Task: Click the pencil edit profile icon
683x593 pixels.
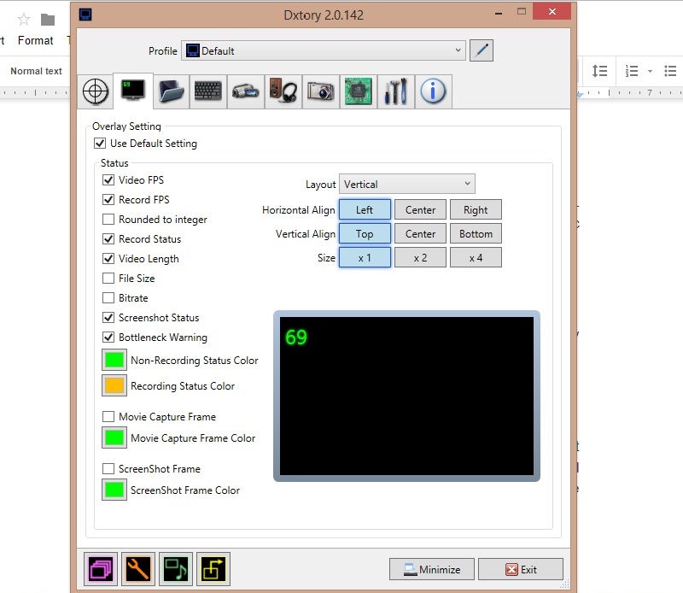Action: [482, 50]
